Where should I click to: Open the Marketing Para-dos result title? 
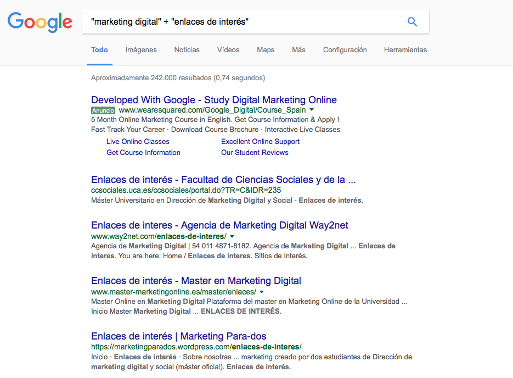[x=178, y=336]
